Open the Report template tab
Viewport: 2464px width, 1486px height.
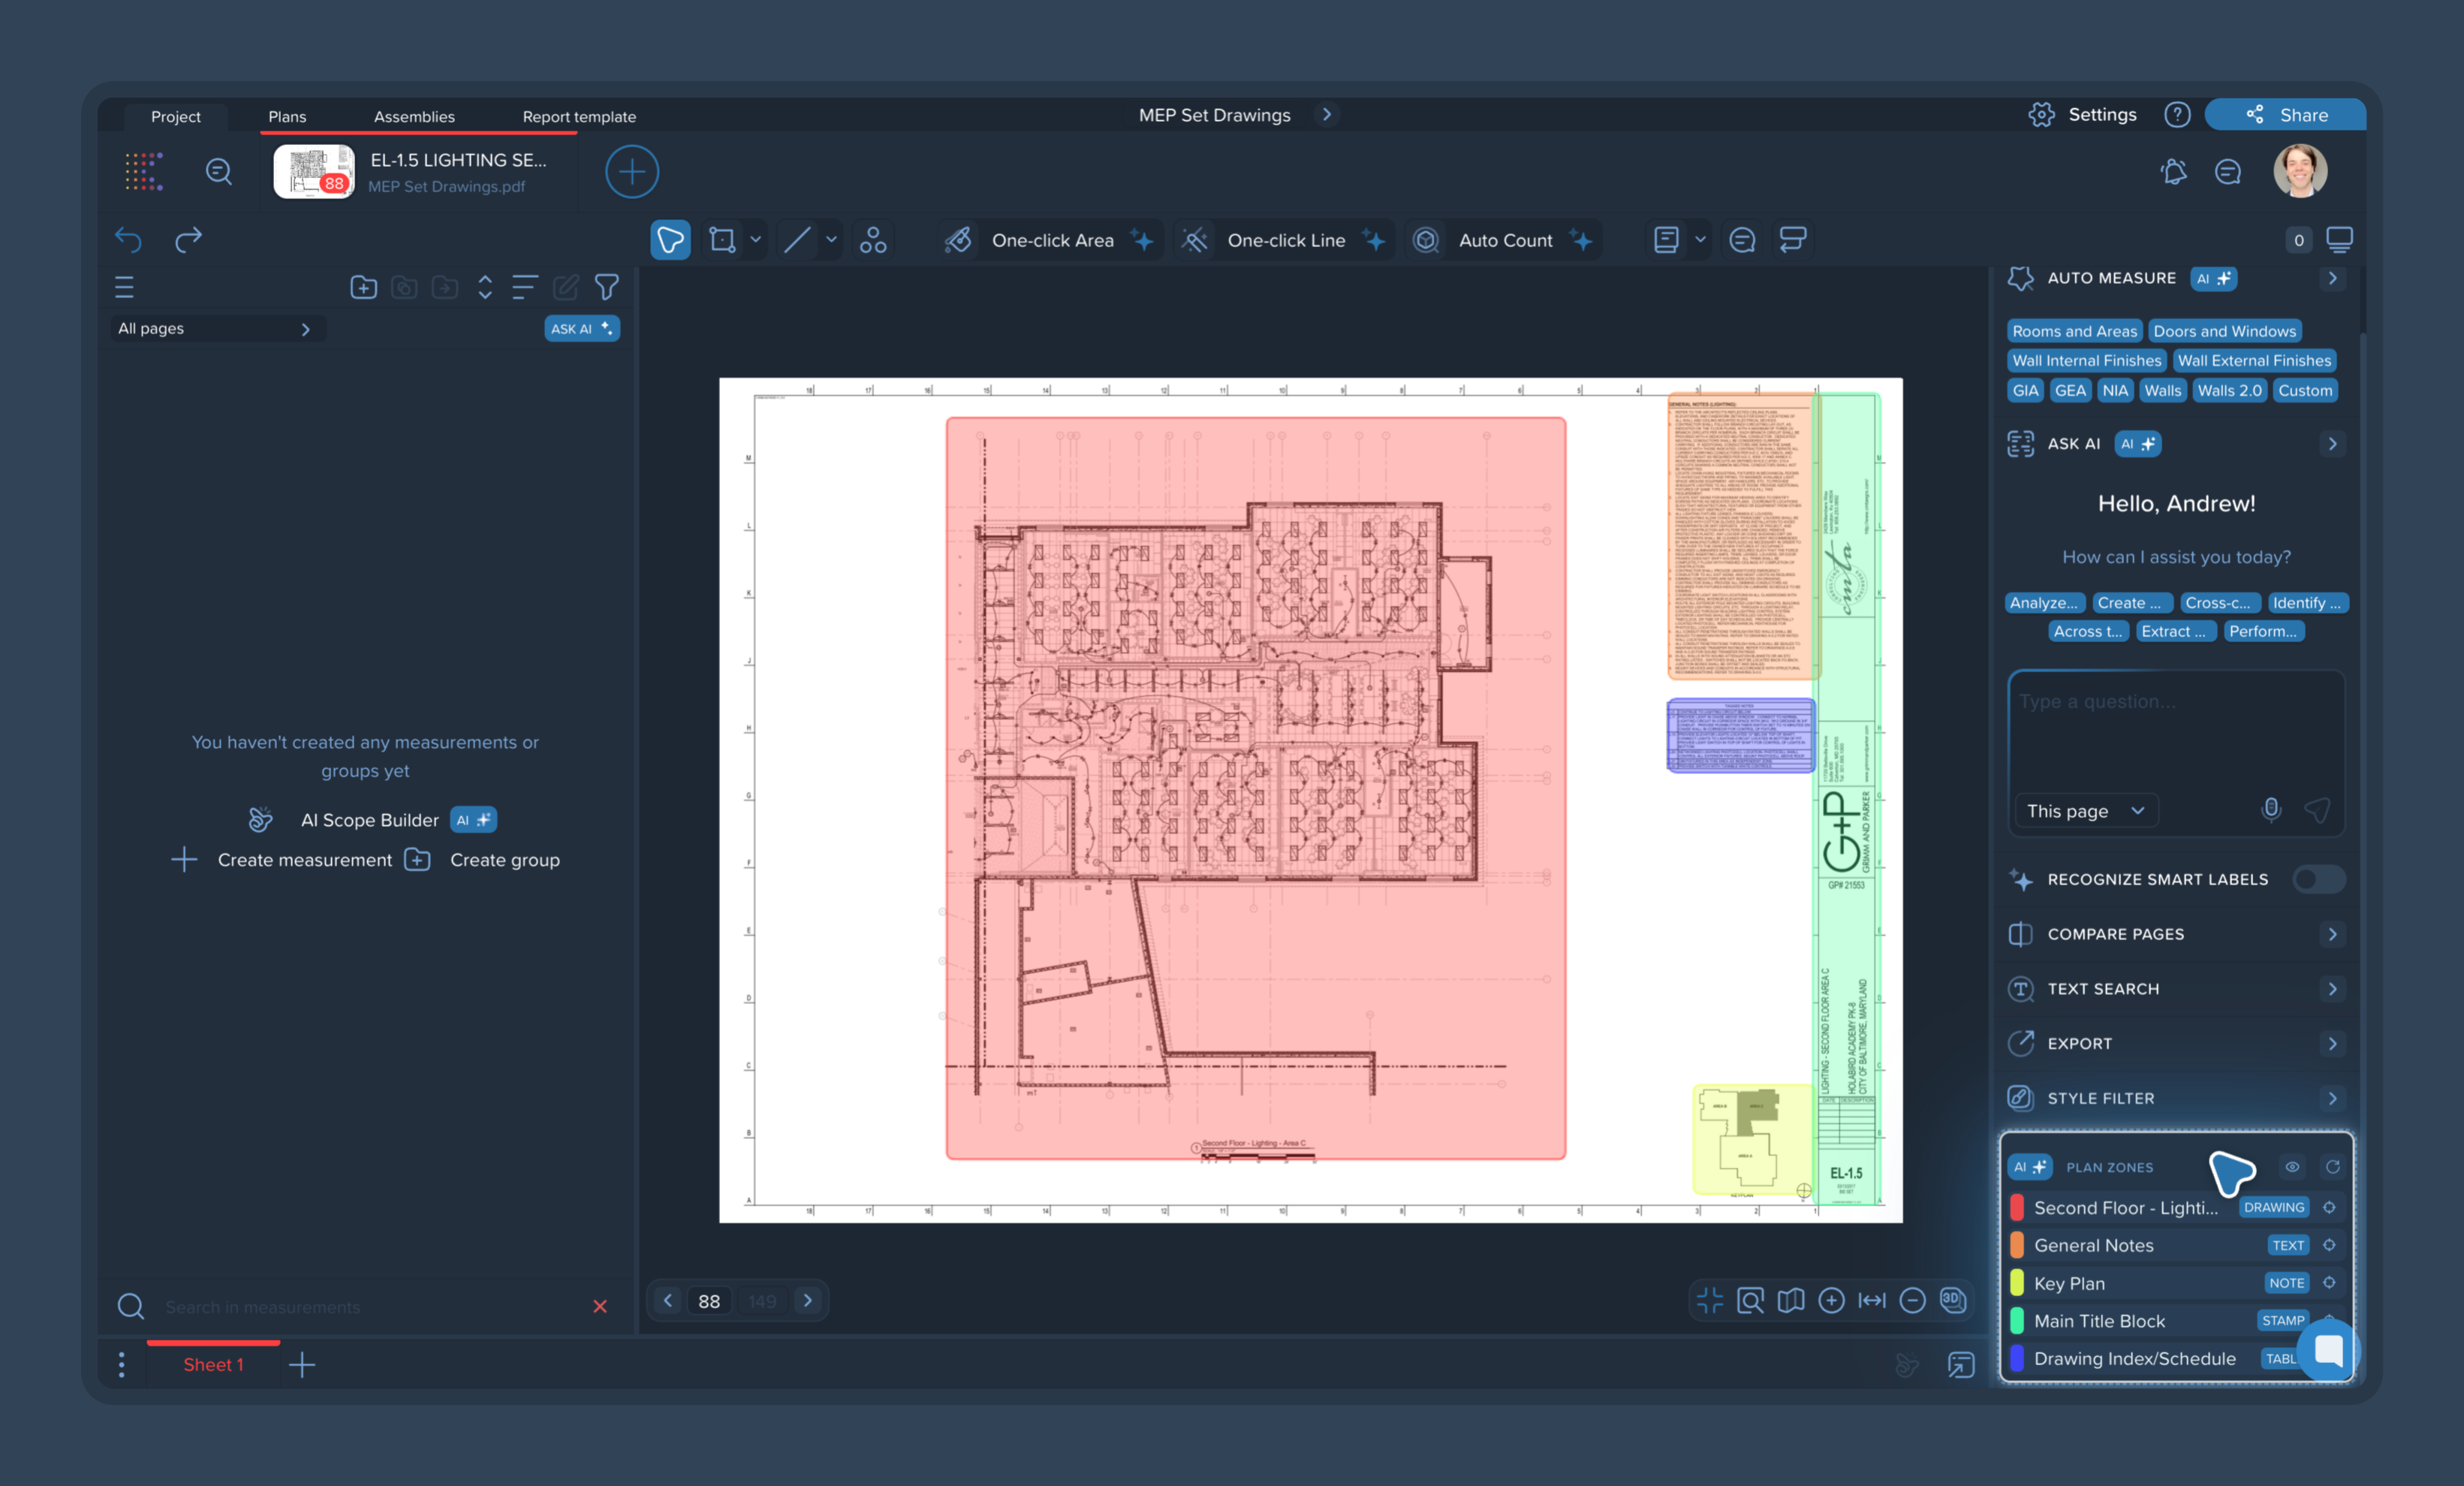pyautogui.click(x=579, y=117)
